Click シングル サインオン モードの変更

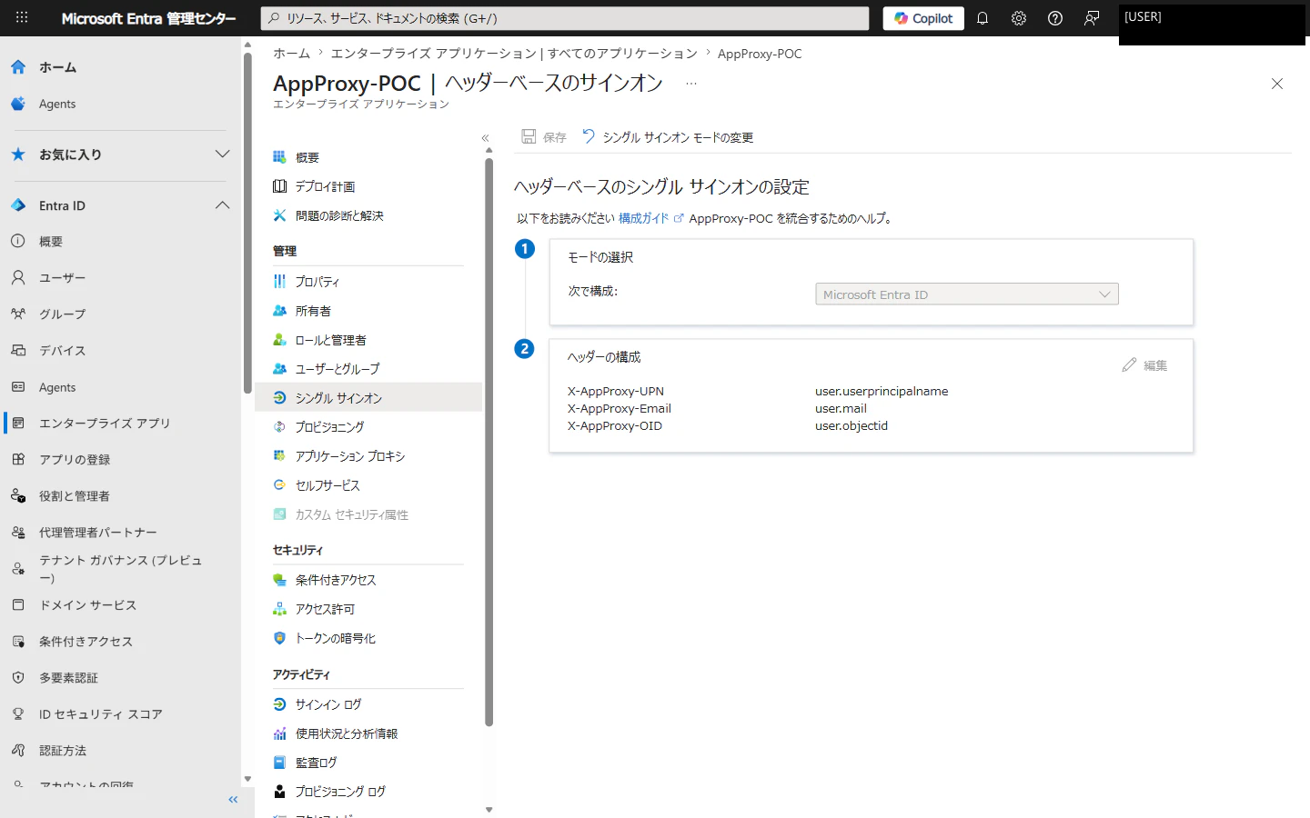pyautogui.click(x=668, y=137)
